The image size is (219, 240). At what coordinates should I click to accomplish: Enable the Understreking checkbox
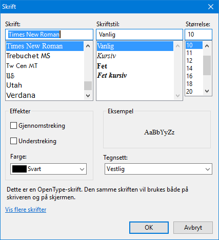(13, 141)
